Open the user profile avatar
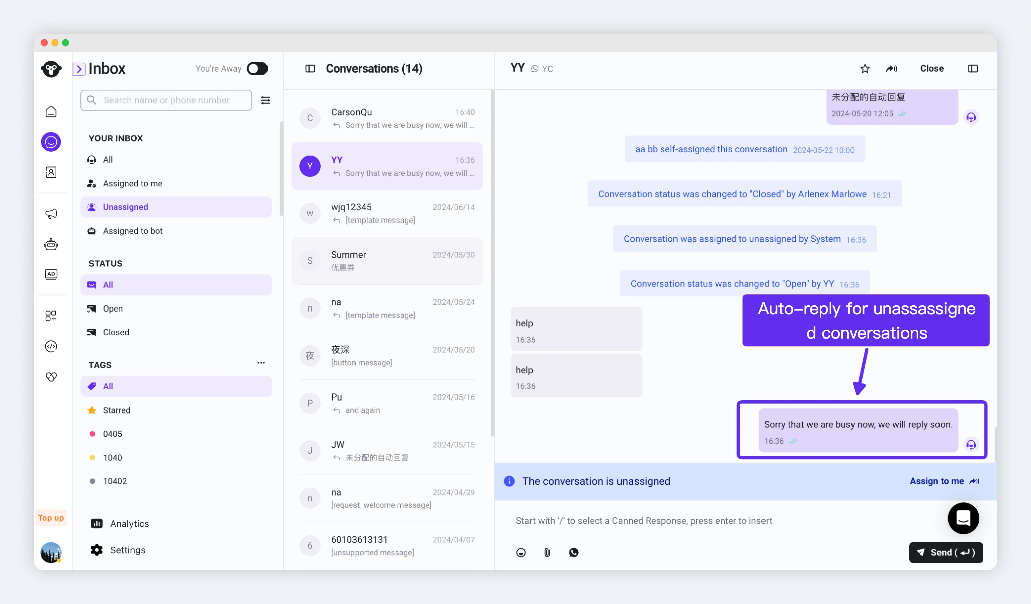 pos(51,553)
